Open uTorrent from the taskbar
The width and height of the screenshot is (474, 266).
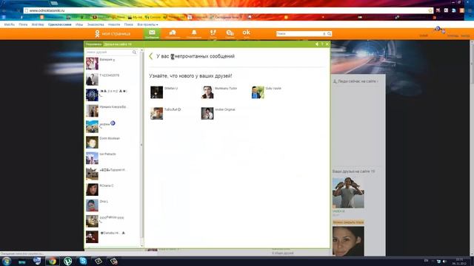pyautogui.click(x=67, y=261)
